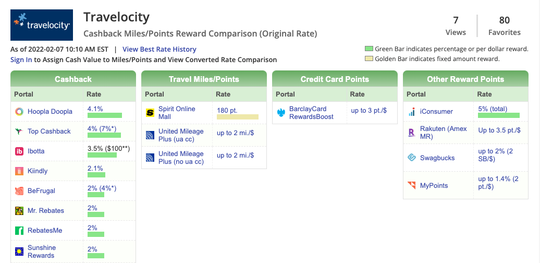Click the Rakuten R logo icon
The height and width of the screenshot is (263, 540).
412,133
